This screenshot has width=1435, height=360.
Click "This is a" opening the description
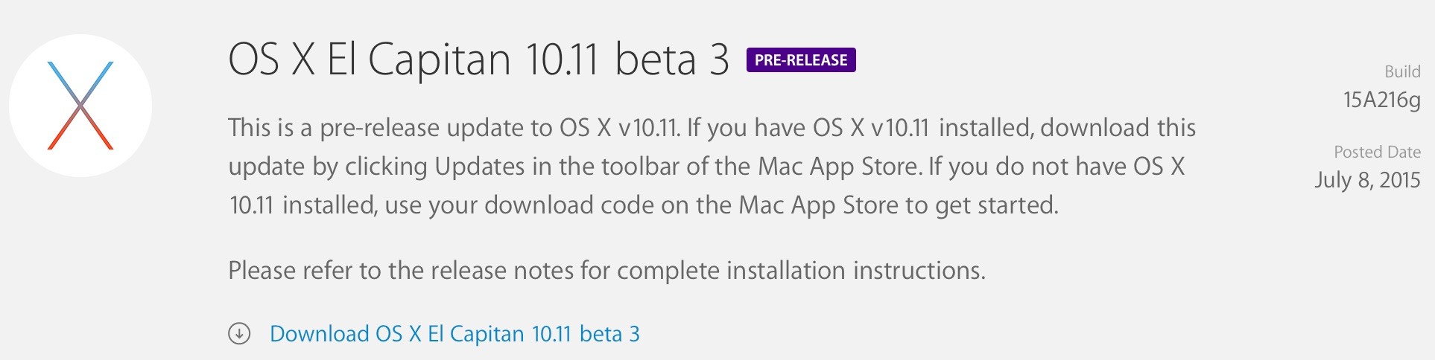click(270, 128)
